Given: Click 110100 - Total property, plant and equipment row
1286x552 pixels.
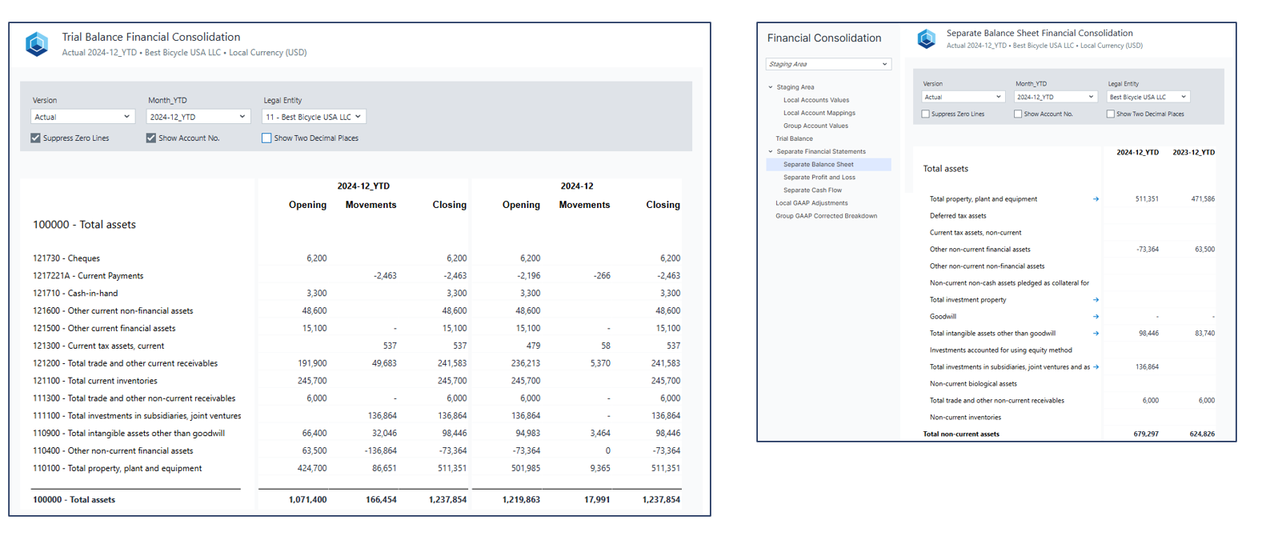Looking at the screenshot, I should click(x=117, y=469).
